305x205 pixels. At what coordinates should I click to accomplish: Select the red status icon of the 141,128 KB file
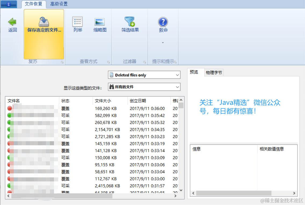click(9, 151)
